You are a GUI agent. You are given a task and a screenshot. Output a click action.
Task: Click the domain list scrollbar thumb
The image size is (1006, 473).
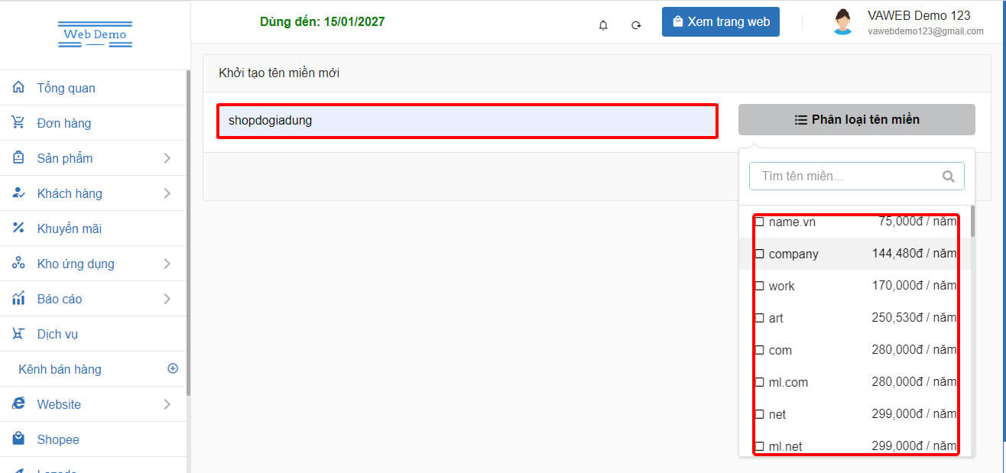click(972, 221)
